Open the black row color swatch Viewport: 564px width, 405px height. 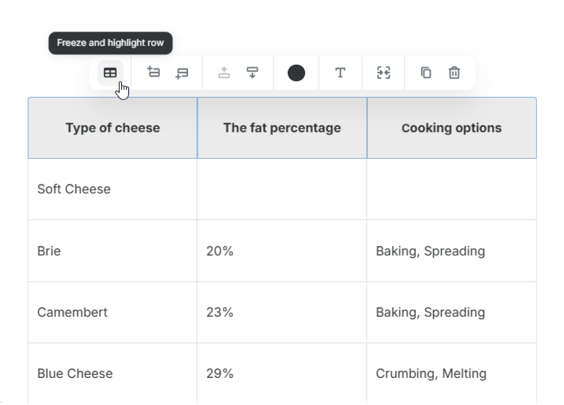point(296,73)
